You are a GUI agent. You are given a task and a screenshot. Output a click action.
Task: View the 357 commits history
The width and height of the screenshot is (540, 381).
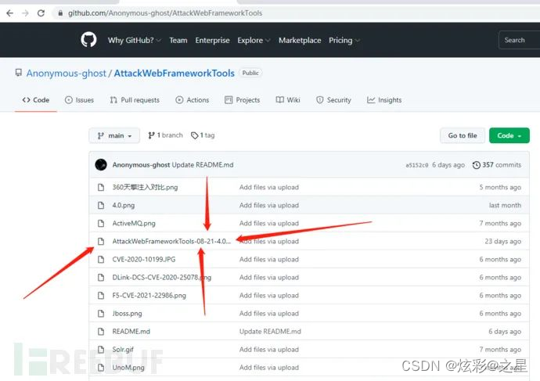(x=497, y=165)
